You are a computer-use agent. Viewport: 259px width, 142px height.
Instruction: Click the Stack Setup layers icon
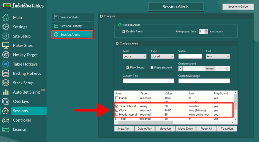[x=6, y=83]
